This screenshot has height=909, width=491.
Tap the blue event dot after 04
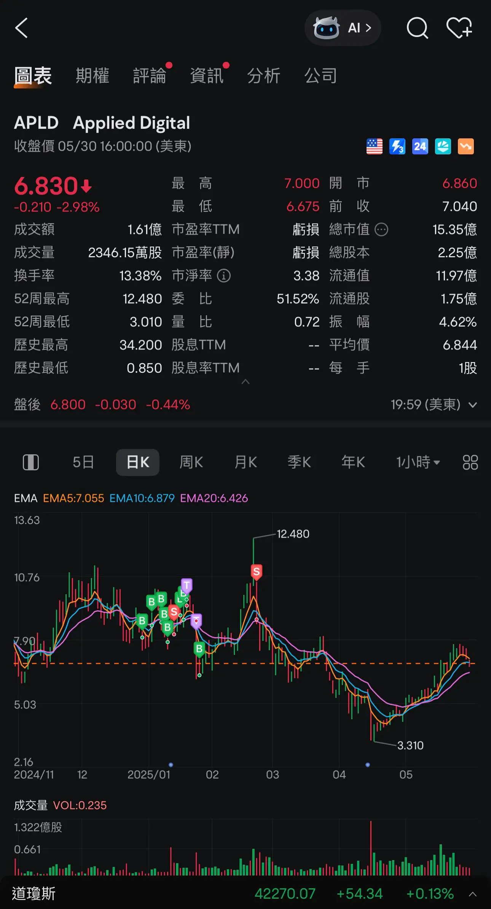(x=367, y=765)
